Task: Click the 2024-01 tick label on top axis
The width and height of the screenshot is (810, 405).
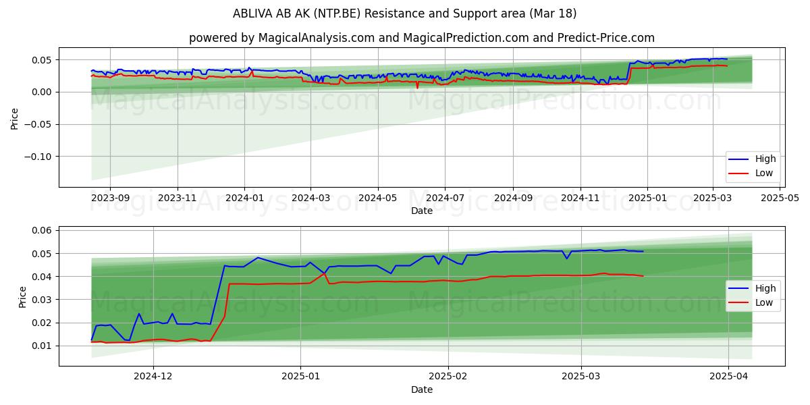Action: pos(244,198)
